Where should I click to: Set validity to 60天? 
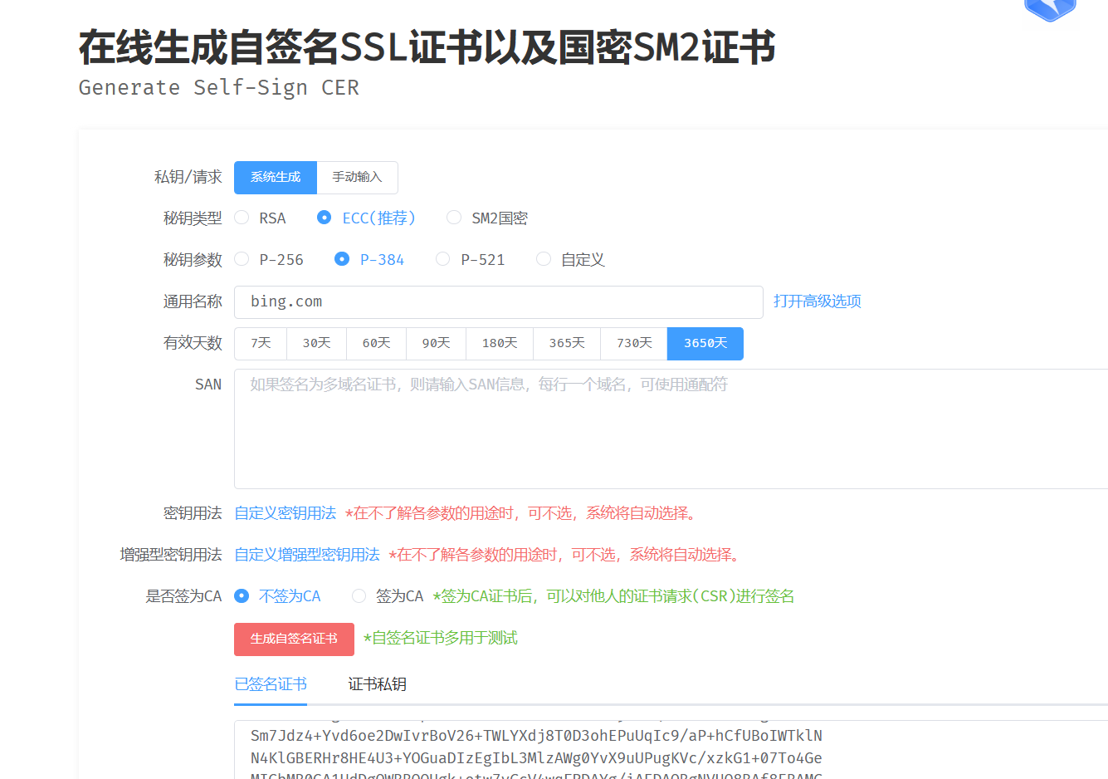[377, 344]
